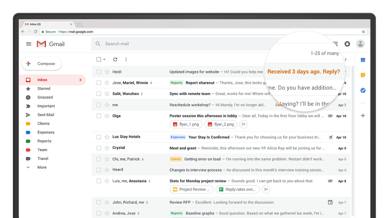Refresh the inbox
The image size is (389, 218).
(115, 59)
